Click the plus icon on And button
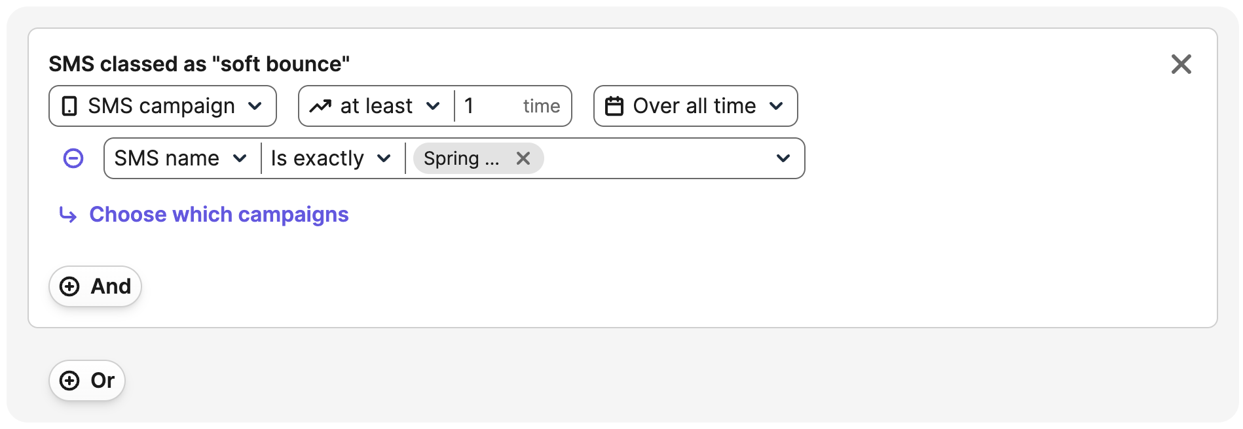Viewport: 1243px width, 429px height. pyautogui.click(x=69, y=286)
